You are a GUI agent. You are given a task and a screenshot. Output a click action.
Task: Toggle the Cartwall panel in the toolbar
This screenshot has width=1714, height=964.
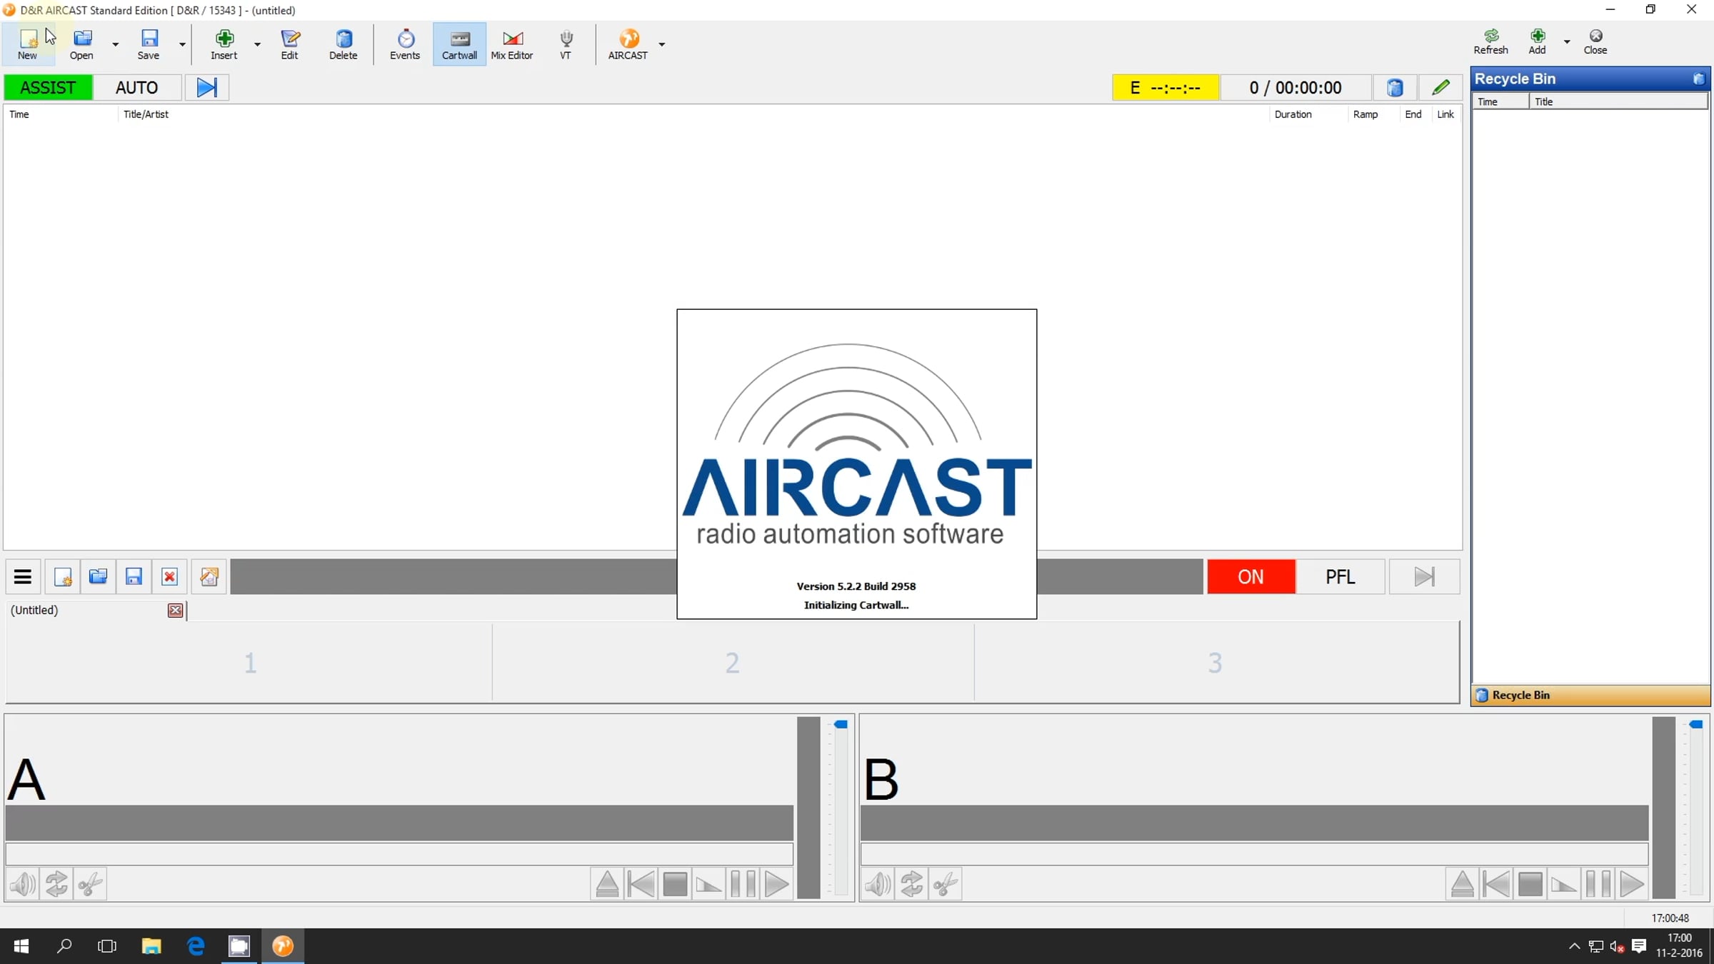(x=459, y=44)
